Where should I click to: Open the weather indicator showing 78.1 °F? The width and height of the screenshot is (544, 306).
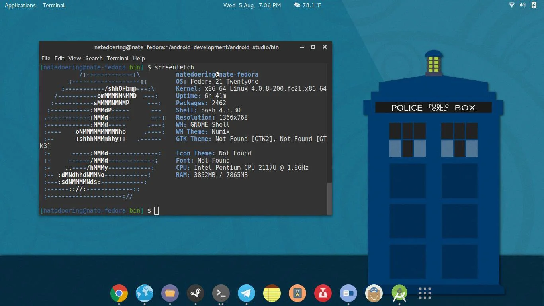coord(307,5)
